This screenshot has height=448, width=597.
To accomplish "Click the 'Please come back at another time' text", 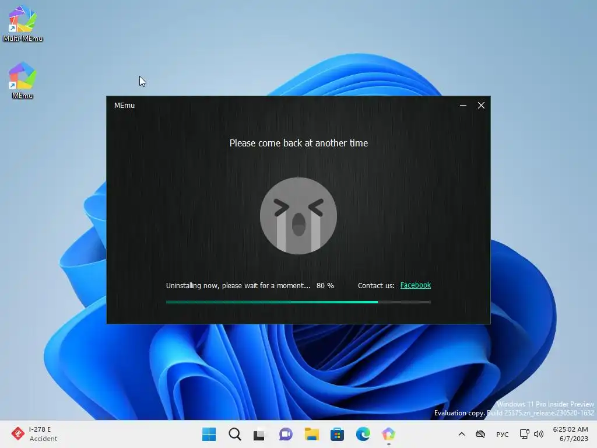I will pos(298,143).
